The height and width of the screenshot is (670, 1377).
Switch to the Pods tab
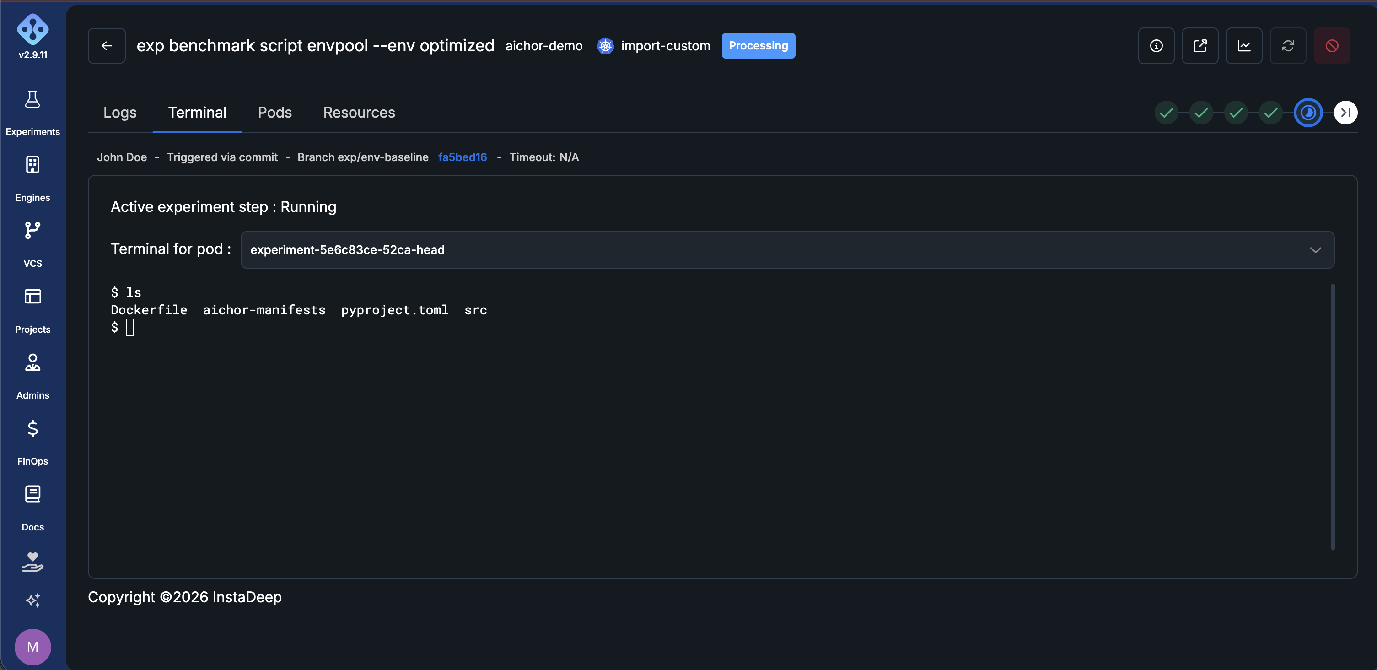coord(275,112)
